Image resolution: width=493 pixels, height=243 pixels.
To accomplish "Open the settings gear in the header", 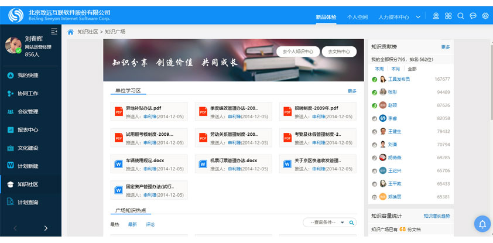I will [x=485, y=16].
